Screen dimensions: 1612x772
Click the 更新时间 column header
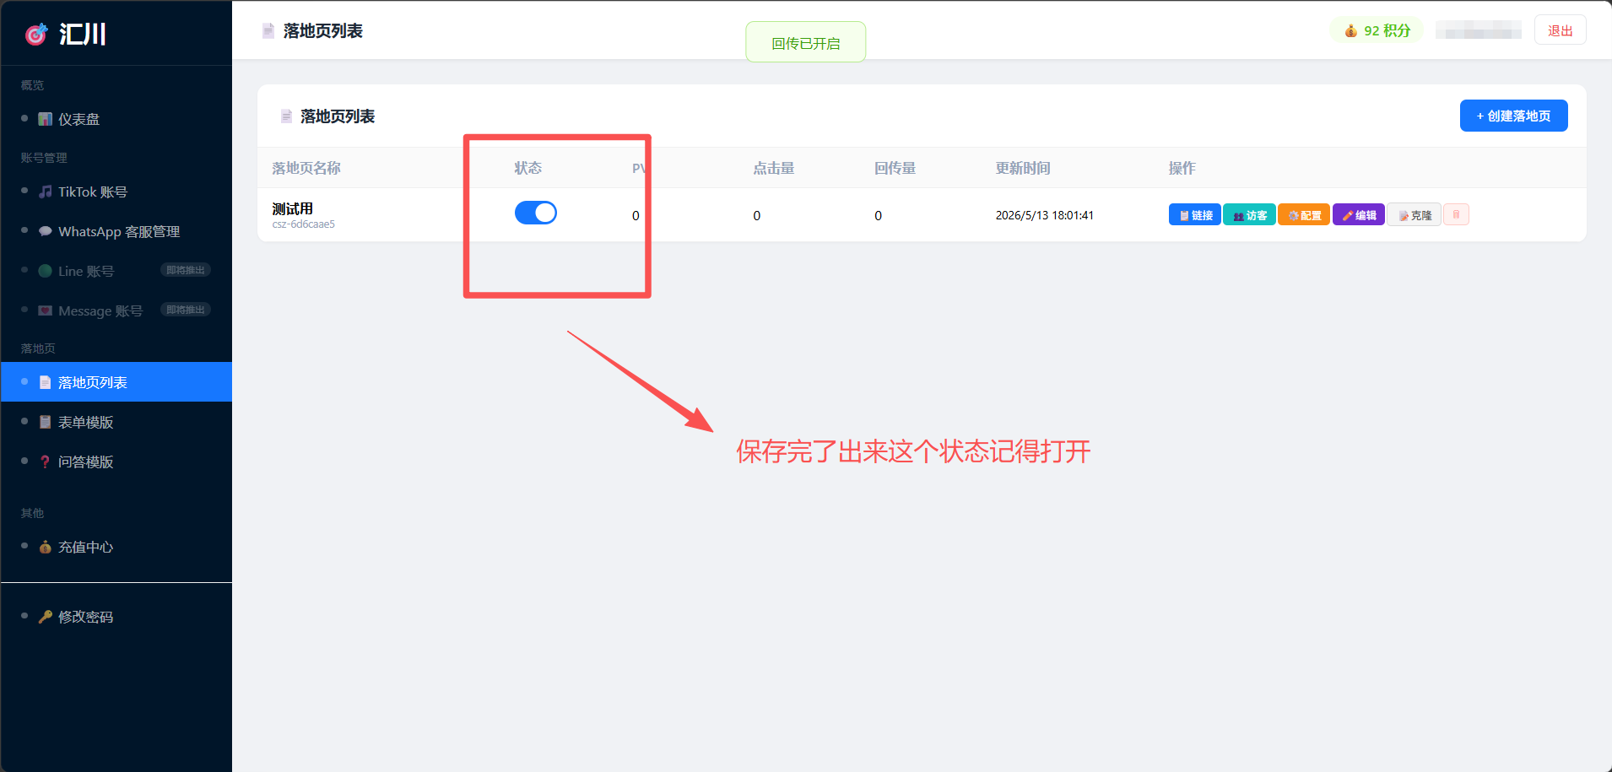pos(1023,168)
